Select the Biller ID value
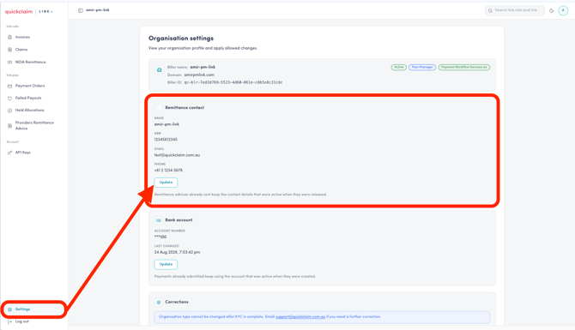The width and height of the screenshot is (575, 330). pyautogui.click(x=233, y=82)
